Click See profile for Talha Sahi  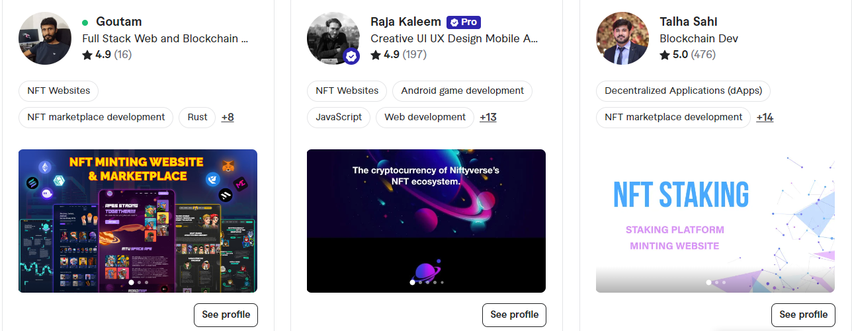(x=803, y=314)
